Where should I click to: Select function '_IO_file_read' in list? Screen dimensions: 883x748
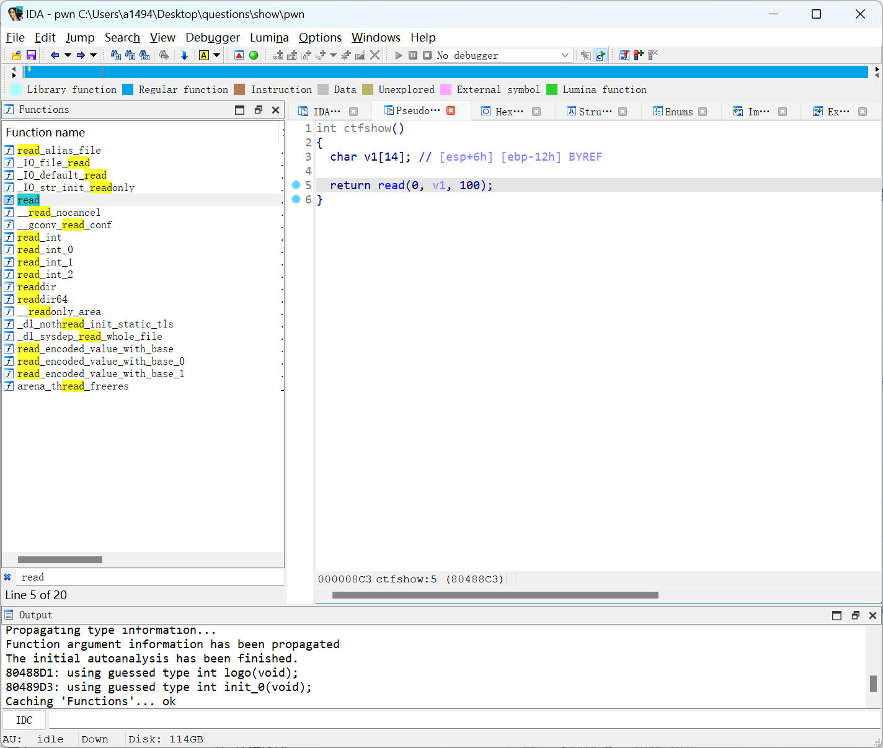[x=143, y=163]
